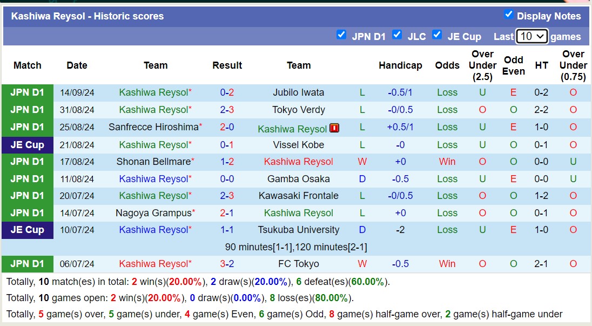
Task: Click the Tsukuba University team name
Action: point(298,230)
